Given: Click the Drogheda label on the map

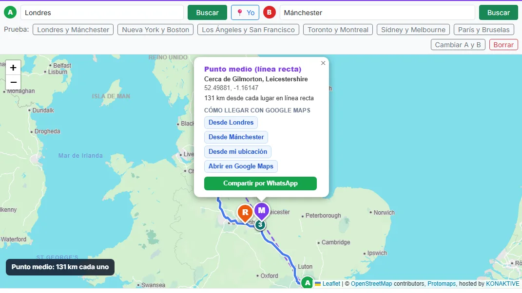Looking at the screenshot, I should click(47, 131).
